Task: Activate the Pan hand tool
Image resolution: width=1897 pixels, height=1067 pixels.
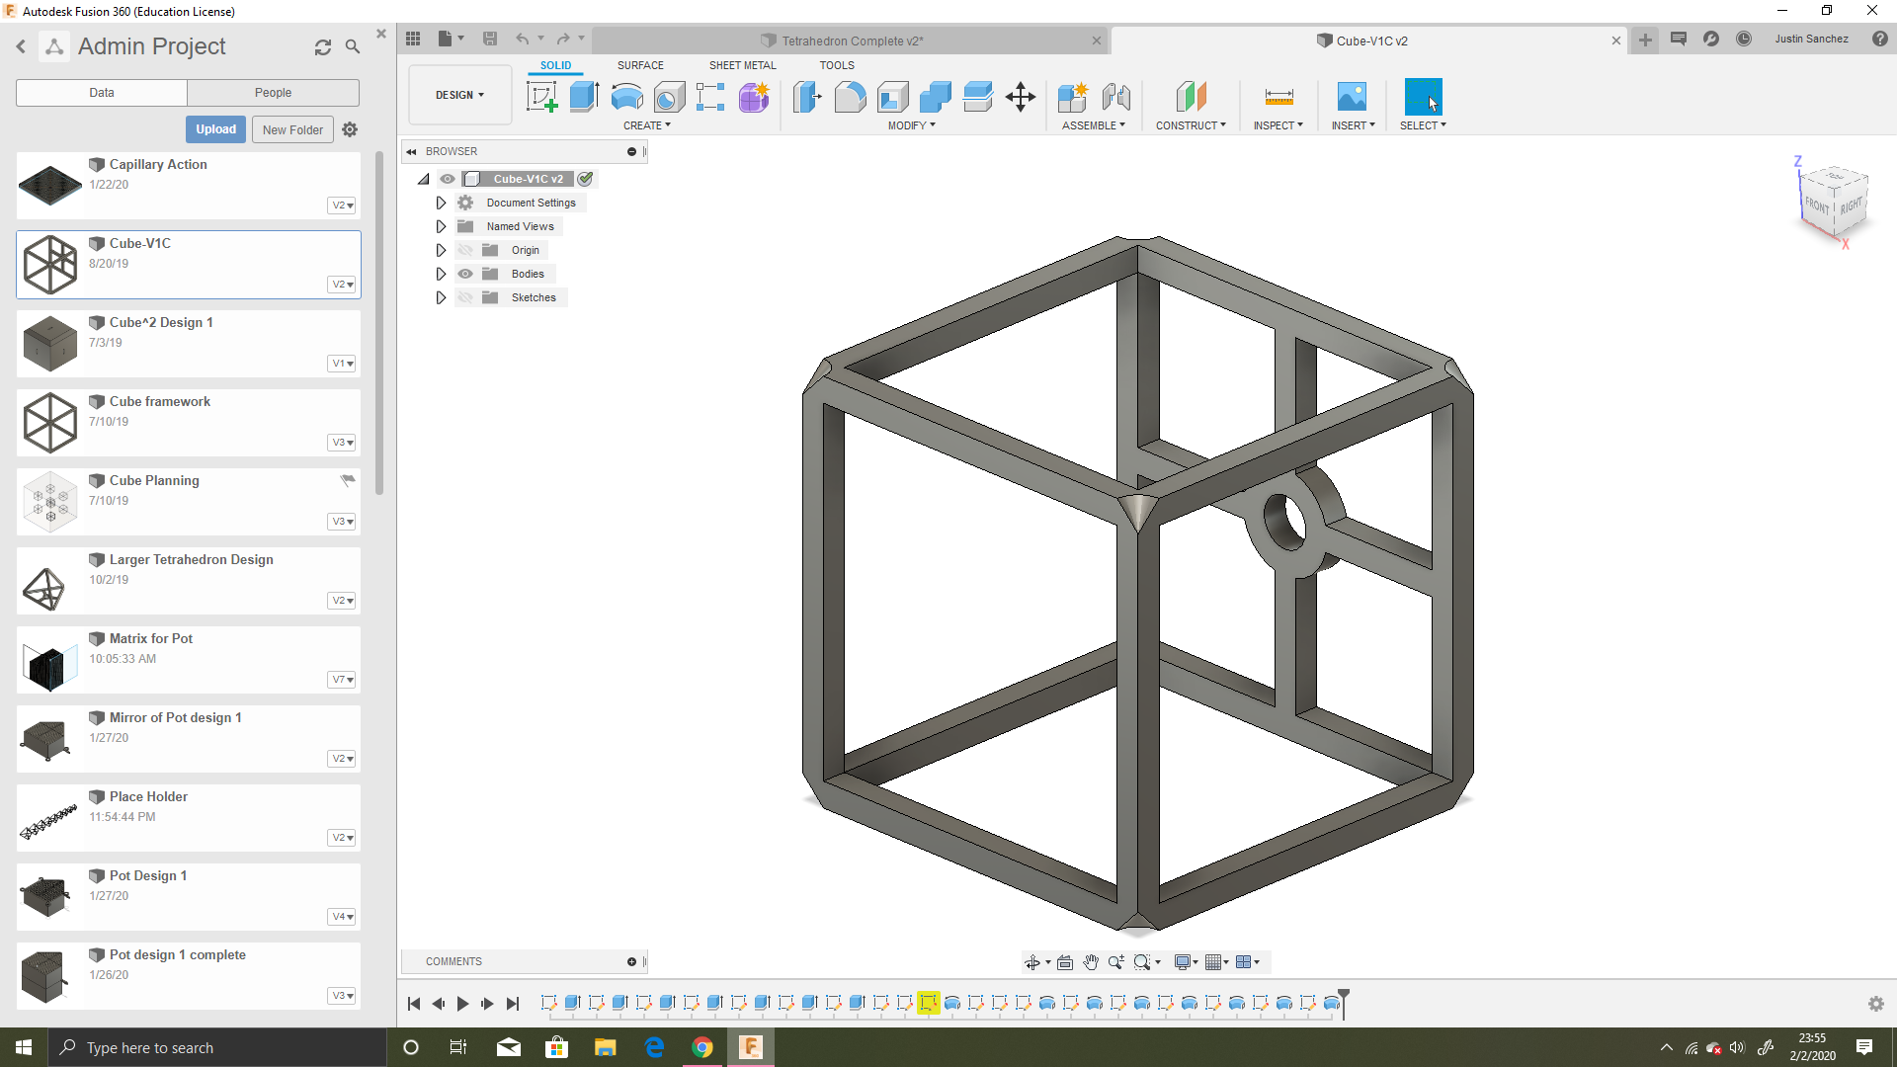Action: (x=1090, y=962)
